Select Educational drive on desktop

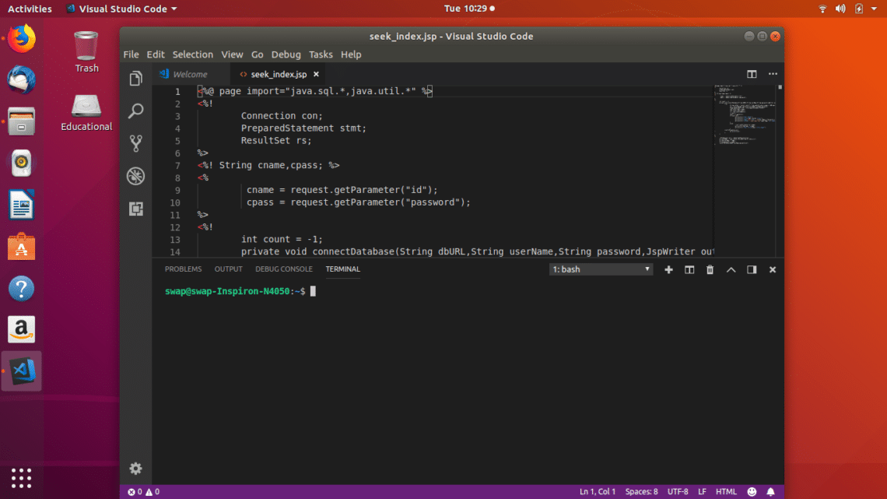click(86, 113)
